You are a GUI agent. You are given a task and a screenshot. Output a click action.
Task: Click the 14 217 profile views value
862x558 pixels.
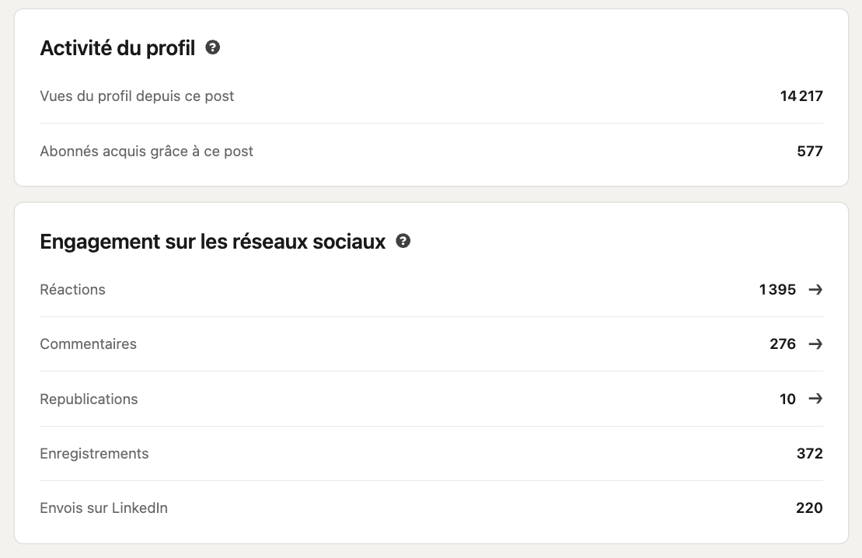801,96
